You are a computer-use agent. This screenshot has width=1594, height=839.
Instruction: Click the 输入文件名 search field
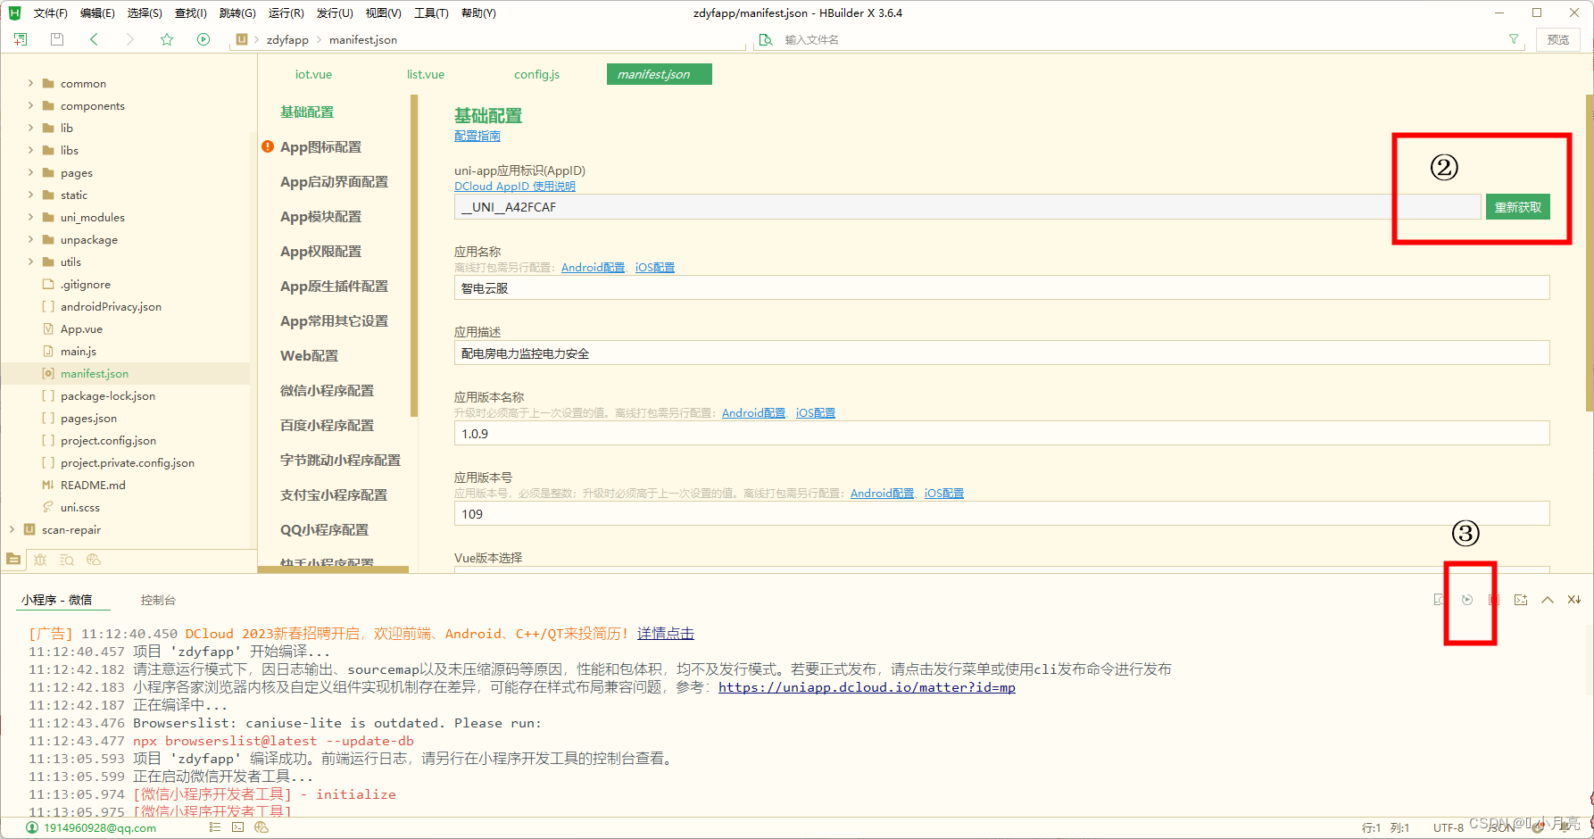tap(1138, 39)
